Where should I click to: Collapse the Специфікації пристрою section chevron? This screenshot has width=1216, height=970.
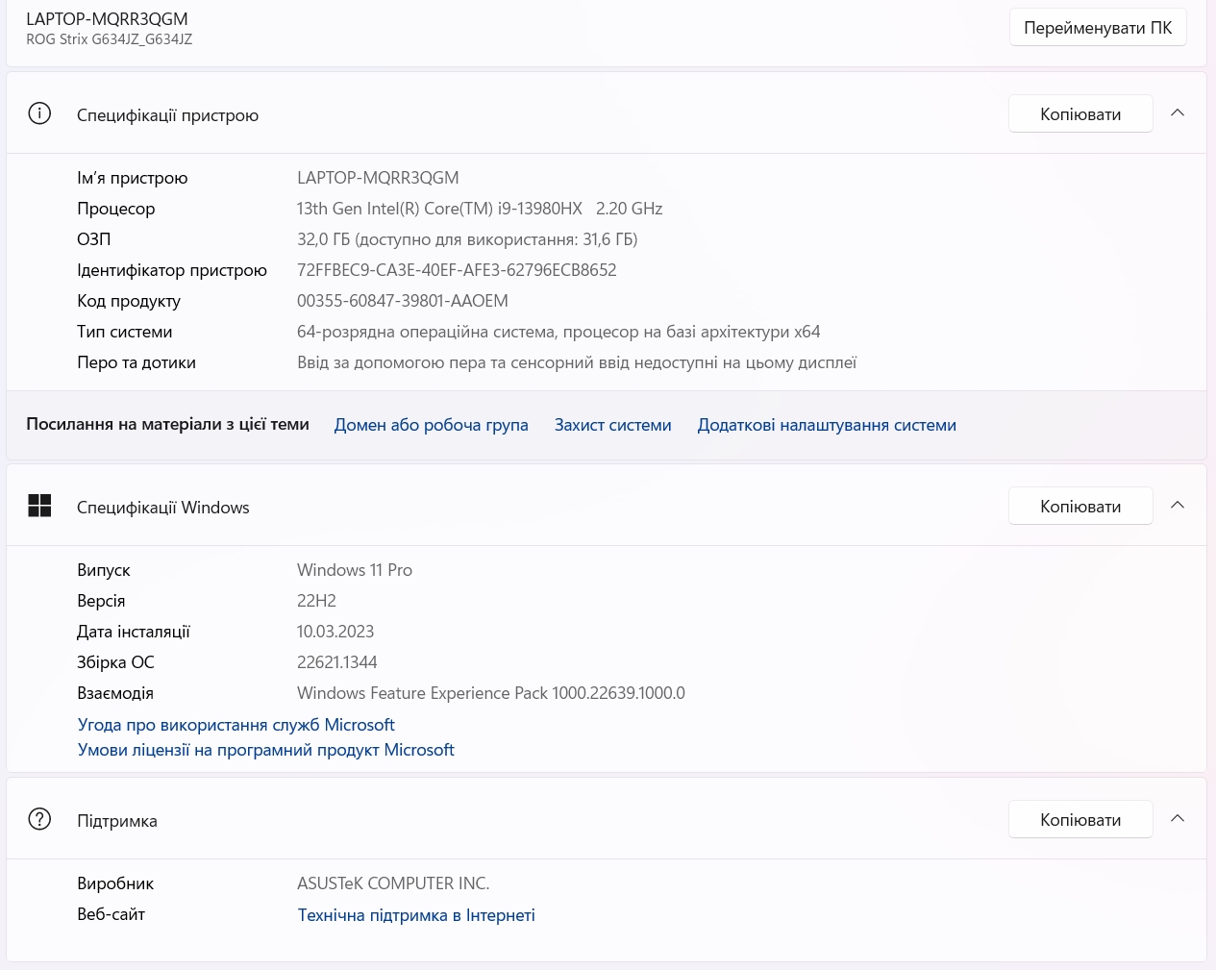[1178, 113]
